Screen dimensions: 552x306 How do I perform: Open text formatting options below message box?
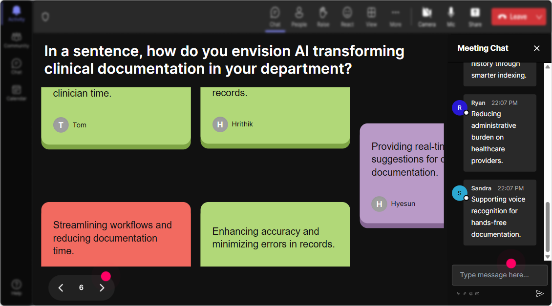pyautogui.click(x=458, y=293)
